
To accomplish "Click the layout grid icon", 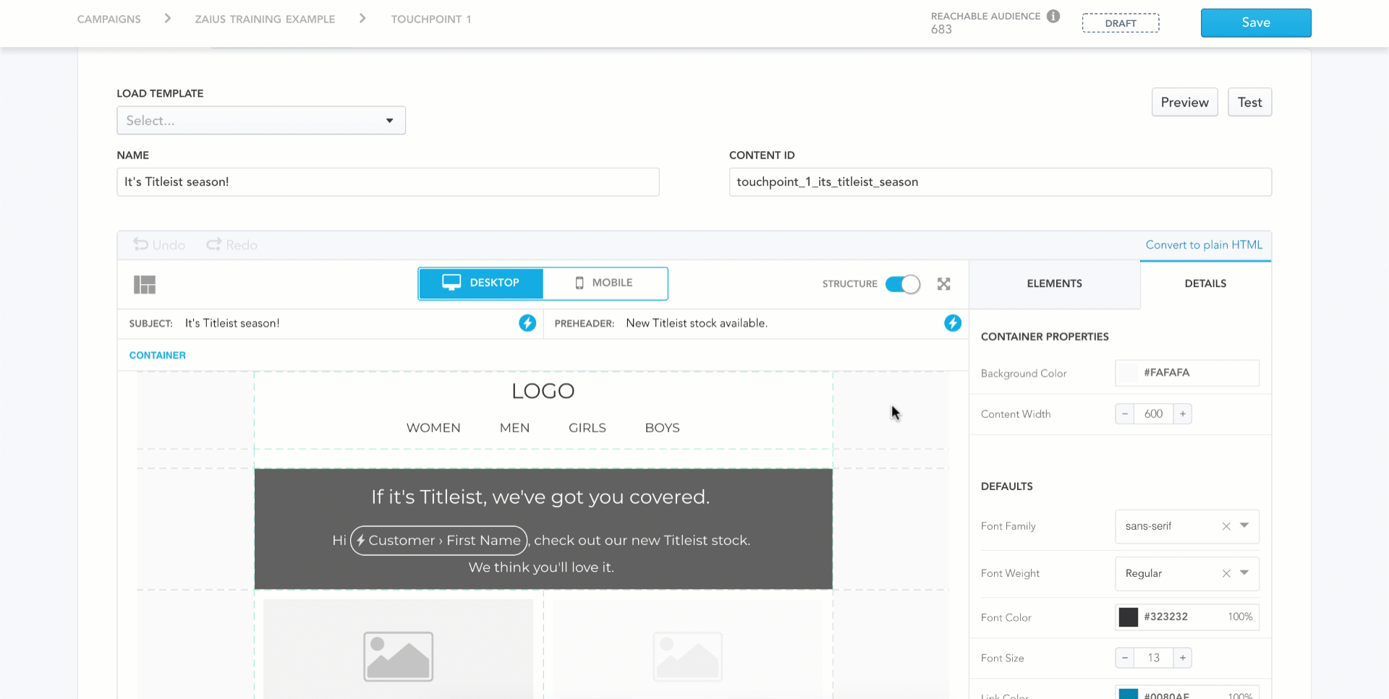I will (x=145, y=284).
